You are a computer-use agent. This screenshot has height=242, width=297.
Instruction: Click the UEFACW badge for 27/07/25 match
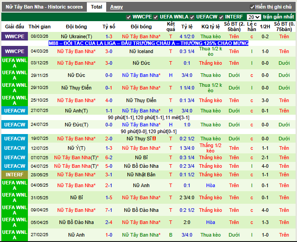14,111
